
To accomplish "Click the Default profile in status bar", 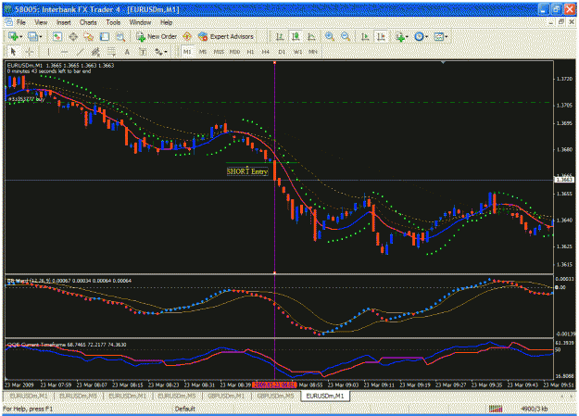I will 184,409.
